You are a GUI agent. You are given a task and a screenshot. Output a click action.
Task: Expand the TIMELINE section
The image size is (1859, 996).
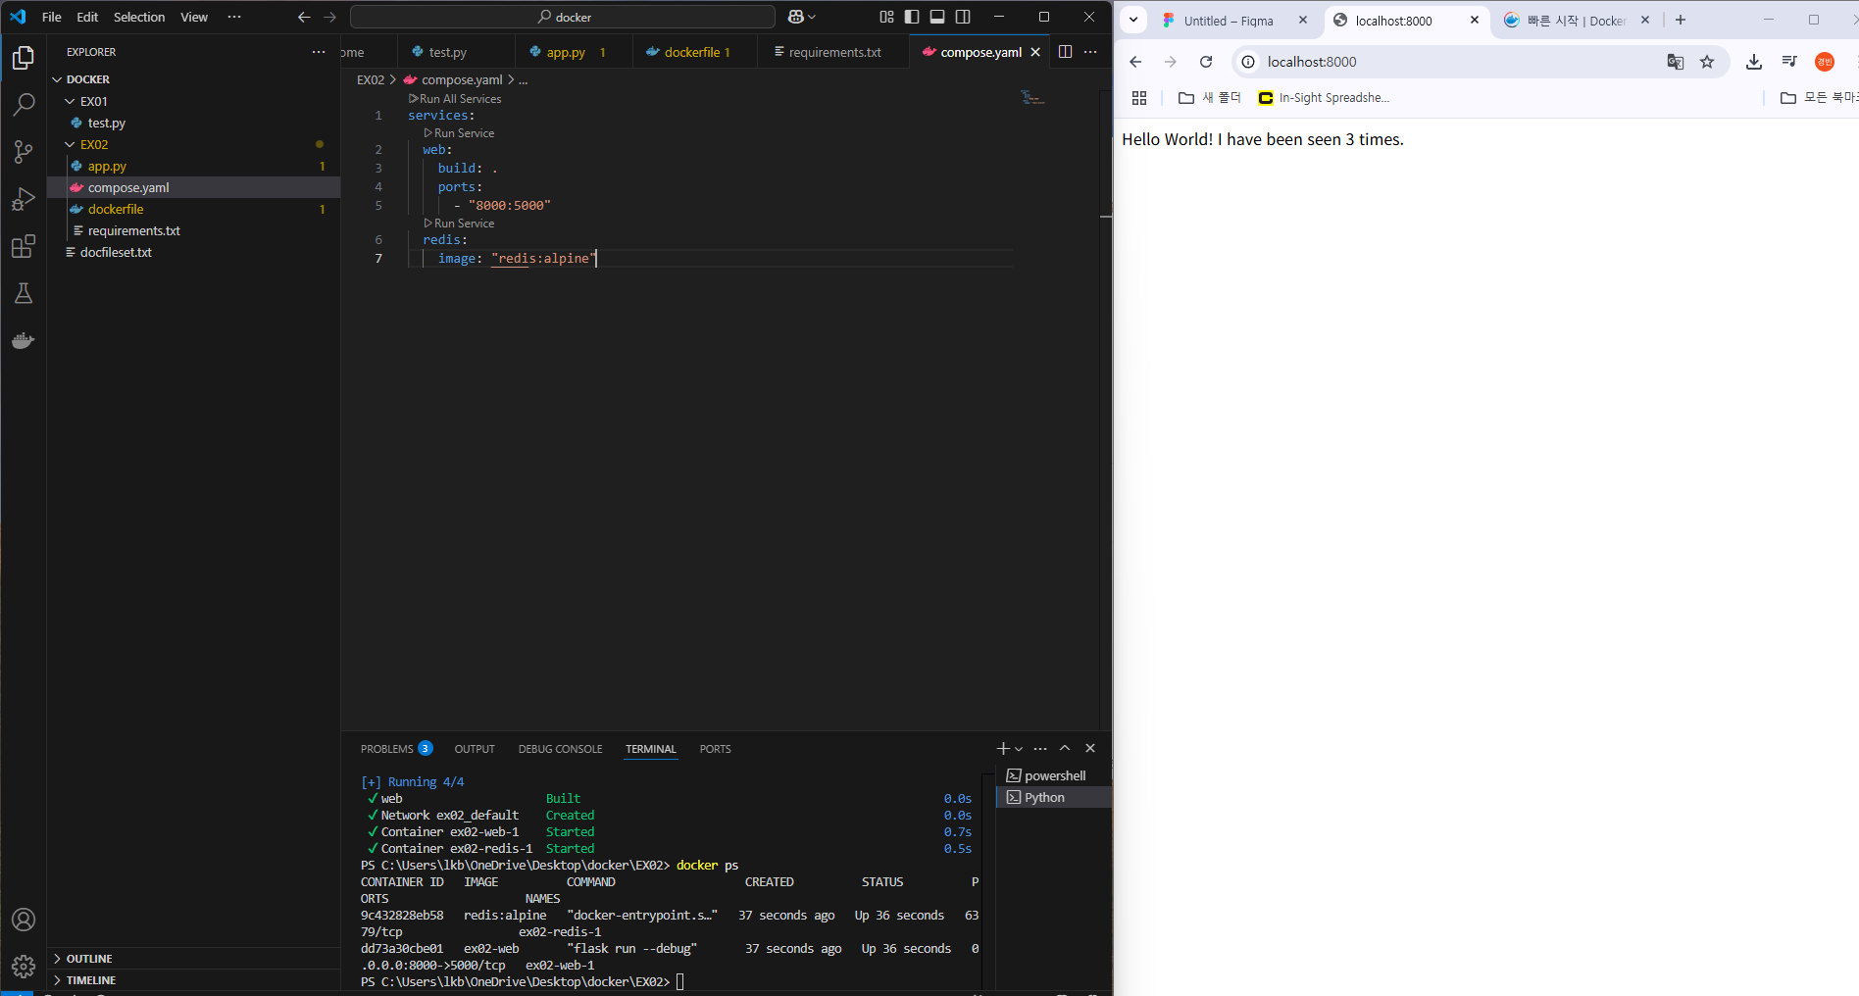[194, 980]
